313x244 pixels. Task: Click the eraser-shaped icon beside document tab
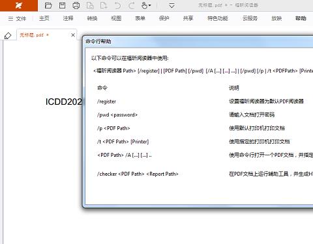coord(8,36)
